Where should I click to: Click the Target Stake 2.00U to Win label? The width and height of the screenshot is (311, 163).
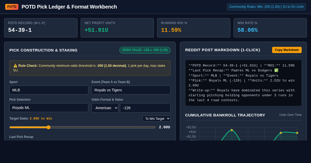tap(31, 118)
